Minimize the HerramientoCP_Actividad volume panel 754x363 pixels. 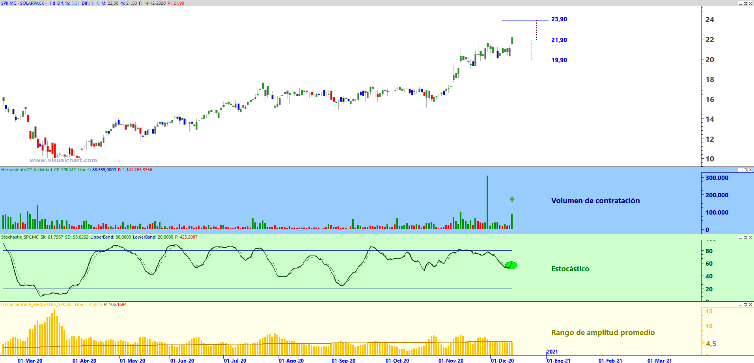tap(740, 170)
